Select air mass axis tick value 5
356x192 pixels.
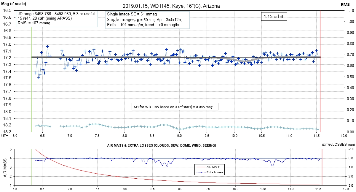[10, 150]
